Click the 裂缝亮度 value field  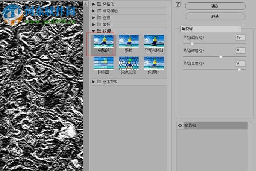(x=241, y=63)
